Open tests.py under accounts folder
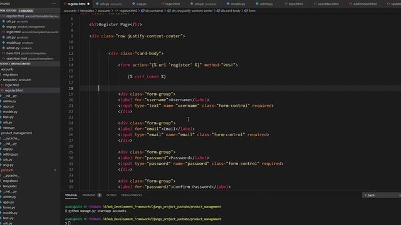The image size is (401, 225). tap(30, 117)
